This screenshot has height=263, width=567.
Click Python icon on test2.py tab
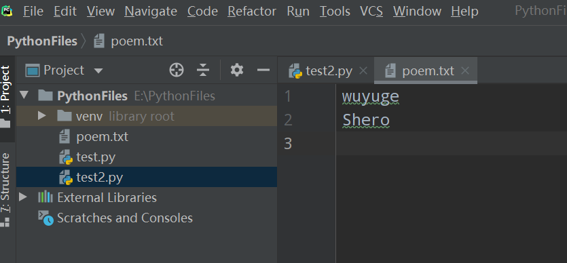pyautogui.click(x=295, y=71)
